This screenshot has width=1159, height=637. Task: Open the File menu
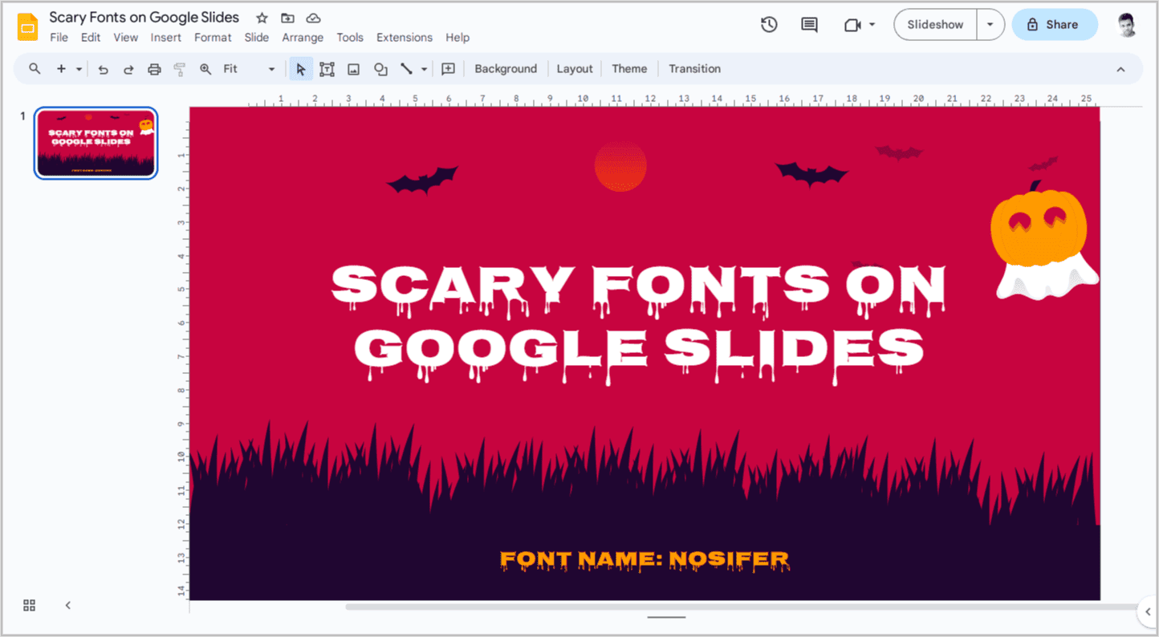[x=59, y=38]
